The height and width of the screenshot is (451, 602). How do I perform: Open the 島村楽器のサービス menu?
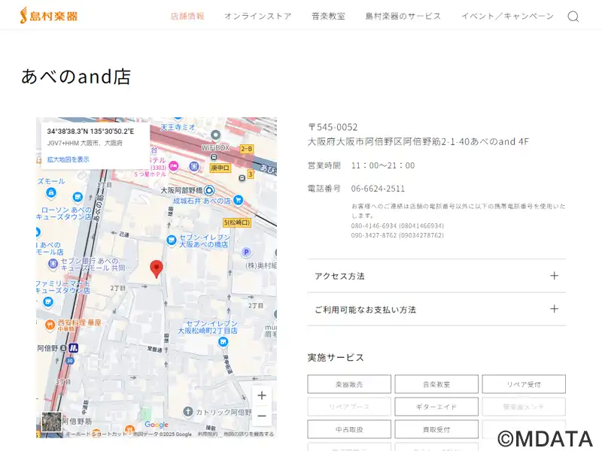tap(403, 16)
